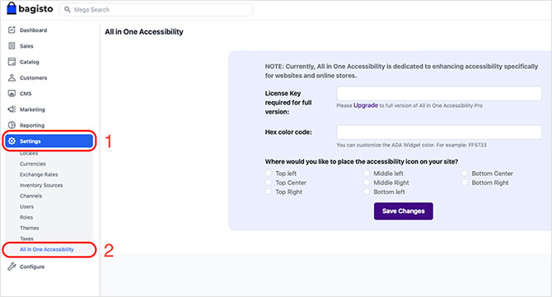Click the NOTE paragraph about accessibility
Viewport: 552px width, 297px height.
point(401,71)
